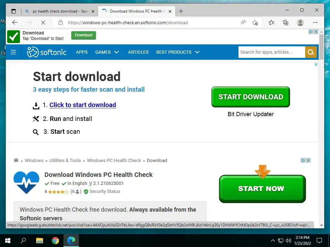Close the START NOW ad
Screen dimensions: 330x247
click(308, 160)
